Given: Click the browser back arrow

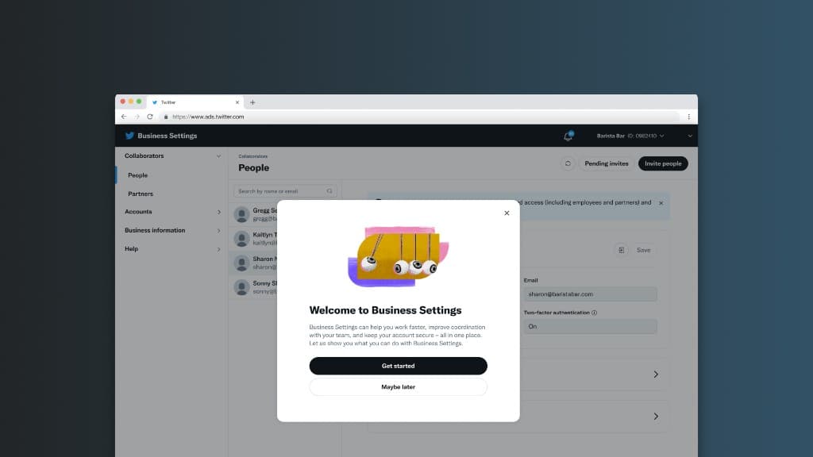Looking at the screenshot, I should pyautogui.click(x=124, y=117).
